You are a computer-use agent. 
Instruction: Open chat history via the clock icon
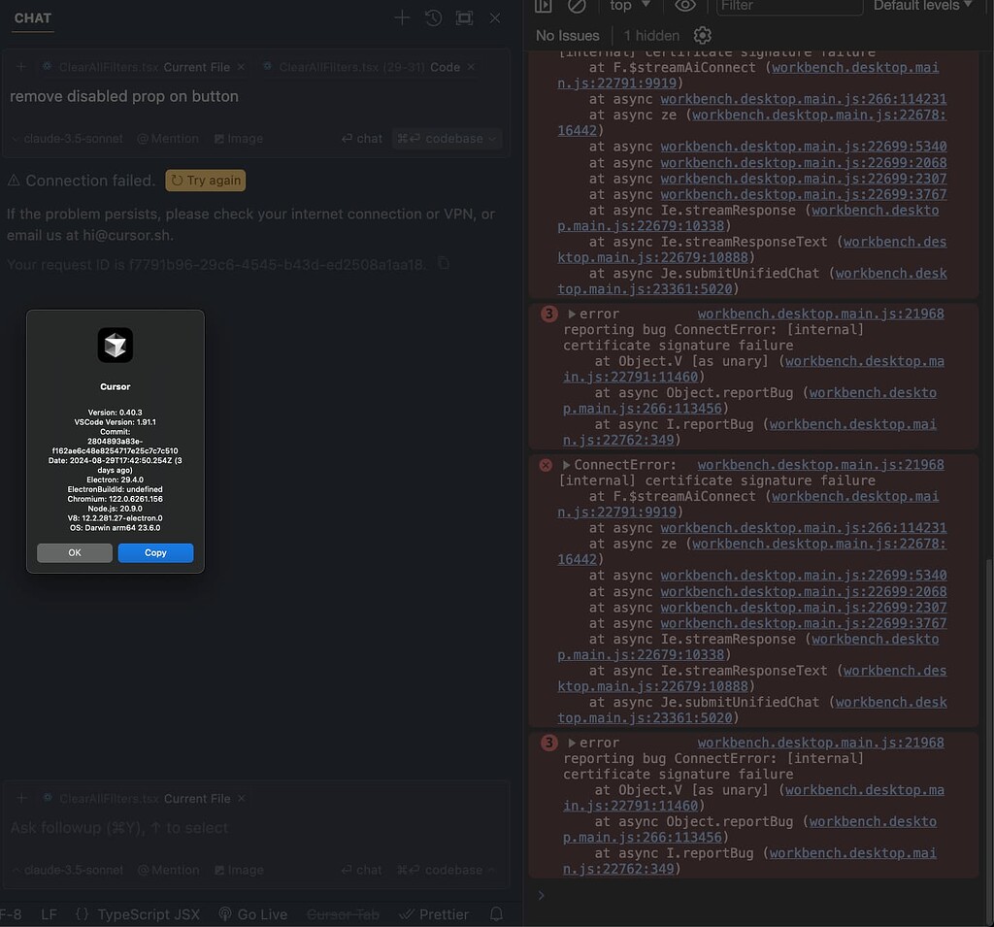point(433,17)
